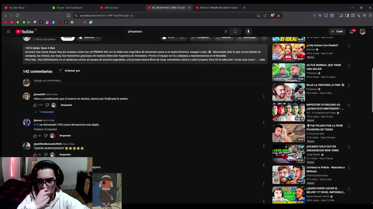Switch to Stream - Kick Dashboard tab

pyautogui.click(x=72, y=8)
